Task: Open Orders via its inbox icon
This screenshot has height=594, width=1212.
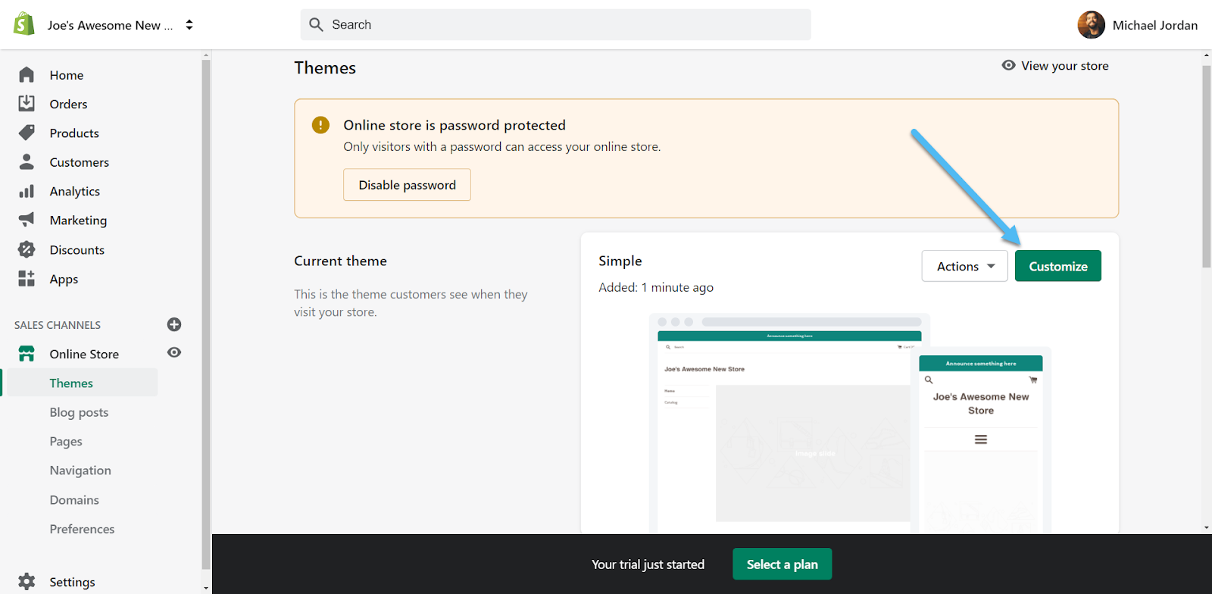Action: coord(27,104)
